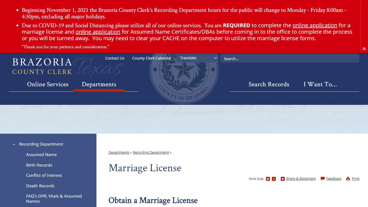Collapse the red alert banner with chevron icon
This screenshot has width=368, height=207.
[x=364, y=49]
